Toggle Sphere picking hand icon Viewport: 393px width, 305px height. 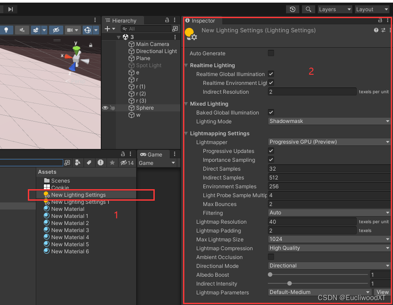tap(113, 108)
